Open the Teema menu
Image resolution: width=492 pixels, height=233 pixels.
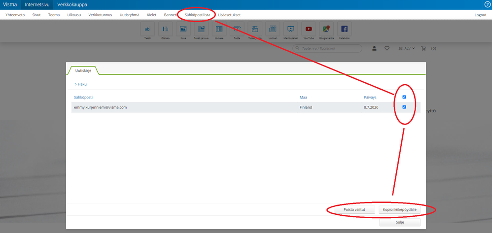pos(54,15)
